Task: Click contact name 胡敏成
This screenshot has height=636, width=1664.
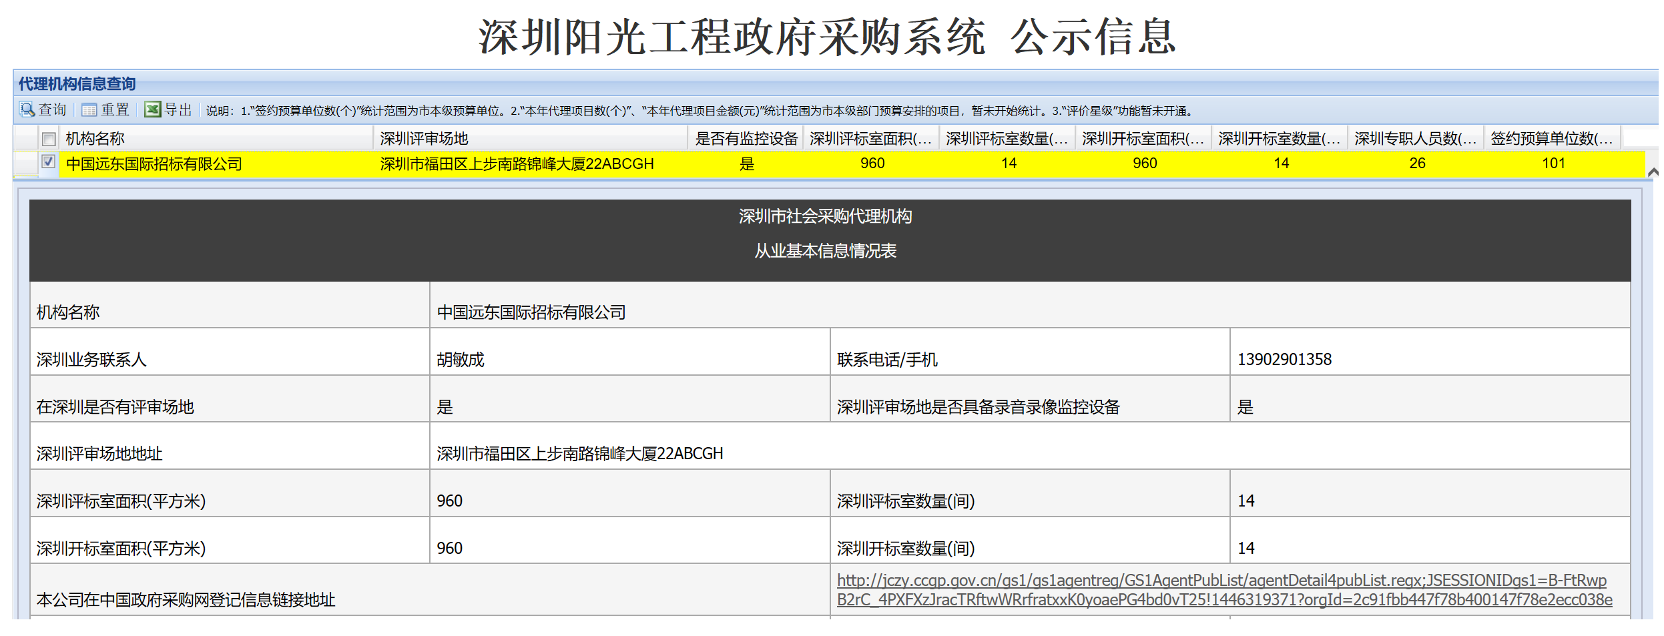Action: tap(461, 360)
